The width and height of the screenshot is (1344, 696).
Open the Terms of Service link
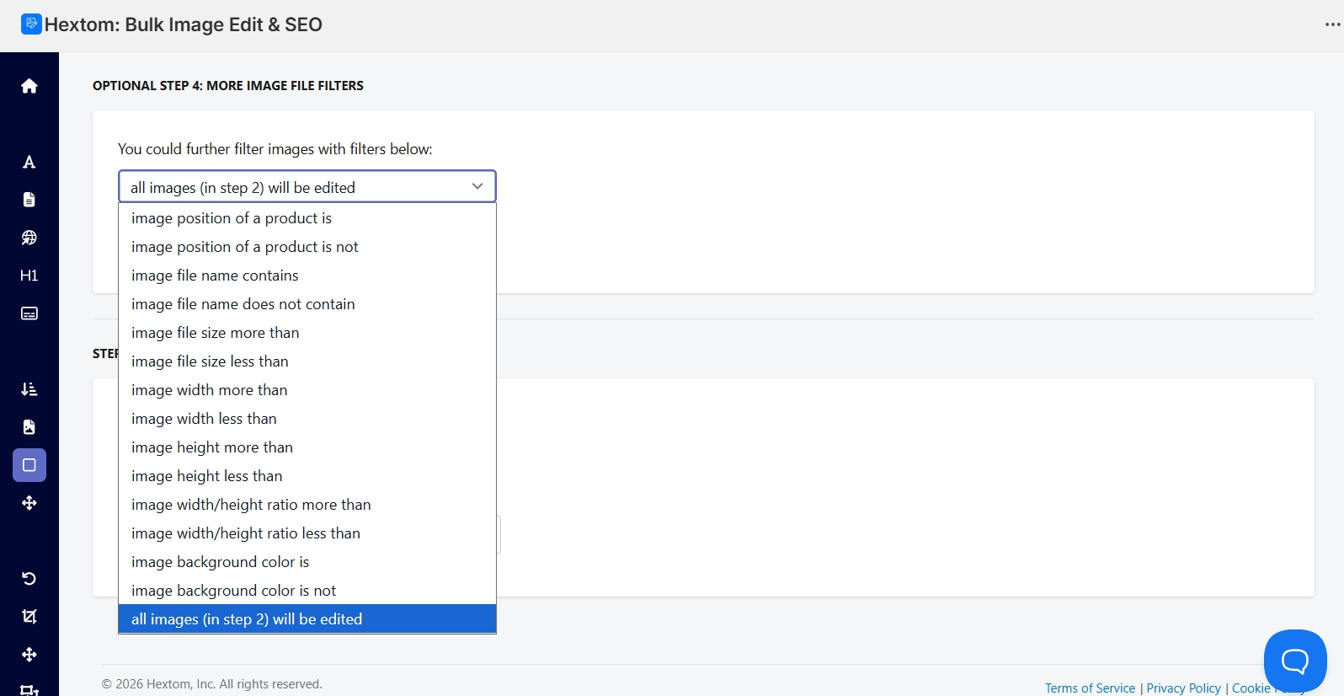[1090, 688]
